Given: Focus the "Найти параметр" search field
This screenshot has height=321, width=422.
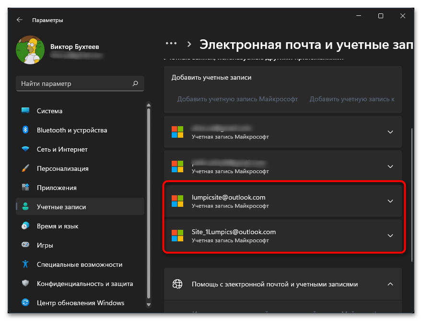Looking at the screenshot, I should (80, 83).
